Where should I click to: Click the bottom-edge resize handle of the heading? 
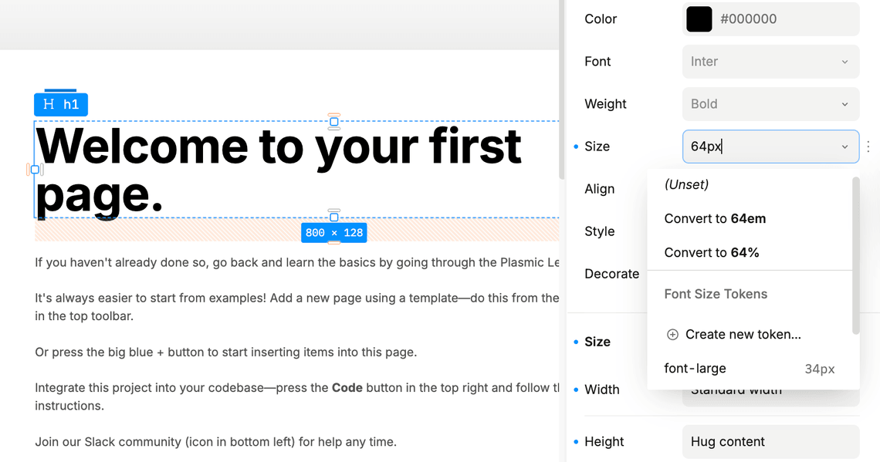click(334, 218)
